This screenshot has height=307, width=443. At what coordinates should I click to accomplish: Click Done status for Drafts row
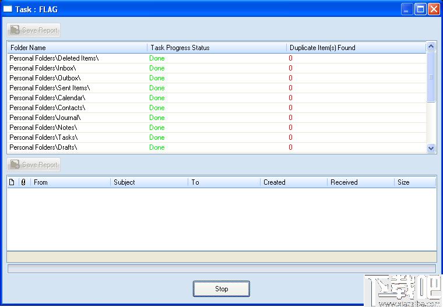click(157, 147)
